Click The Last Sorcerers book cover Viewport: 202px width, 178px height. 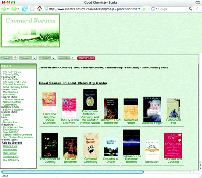pos(70,147)
